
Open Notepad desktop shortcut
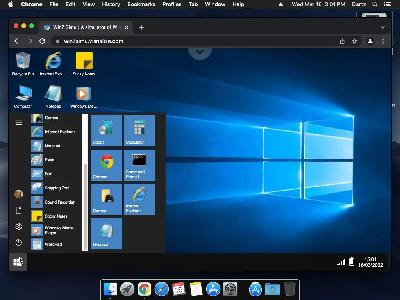53,96
